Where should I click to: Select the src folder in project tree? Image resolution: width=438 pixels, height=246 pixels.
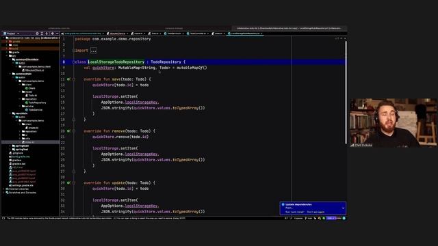14,56
